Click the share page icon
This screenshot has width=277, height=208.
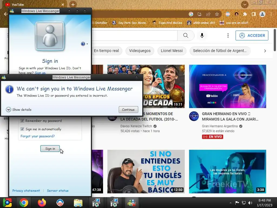208,14
